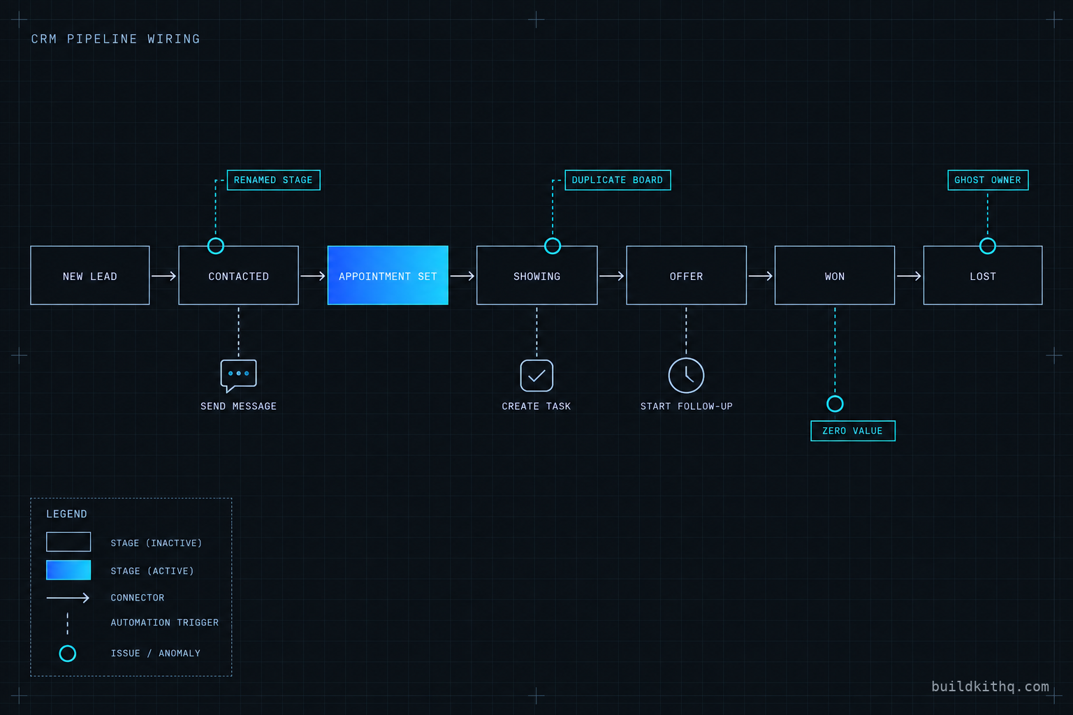Click the Renamed Stage issue tag

[x=274, y=180]
